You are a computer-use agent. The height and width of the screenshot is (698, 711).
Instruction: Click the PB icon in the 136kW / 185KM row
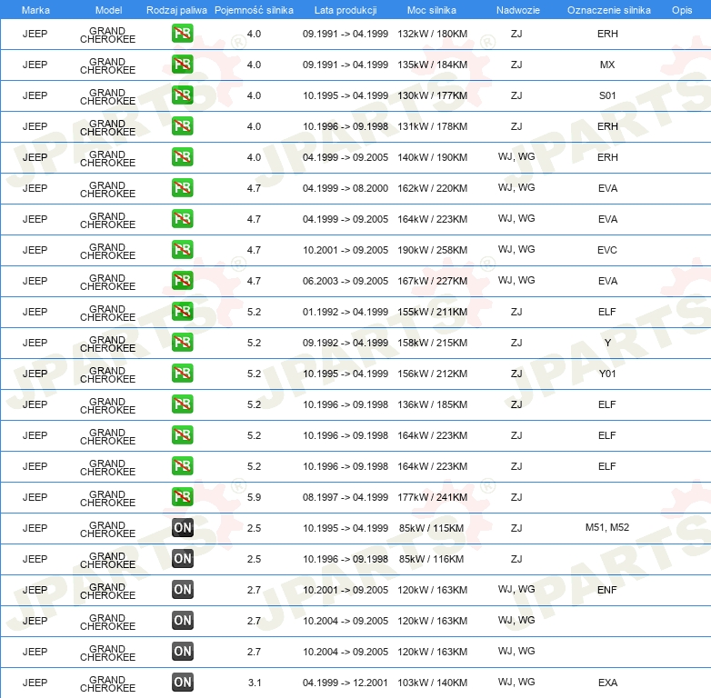[182, 404]
